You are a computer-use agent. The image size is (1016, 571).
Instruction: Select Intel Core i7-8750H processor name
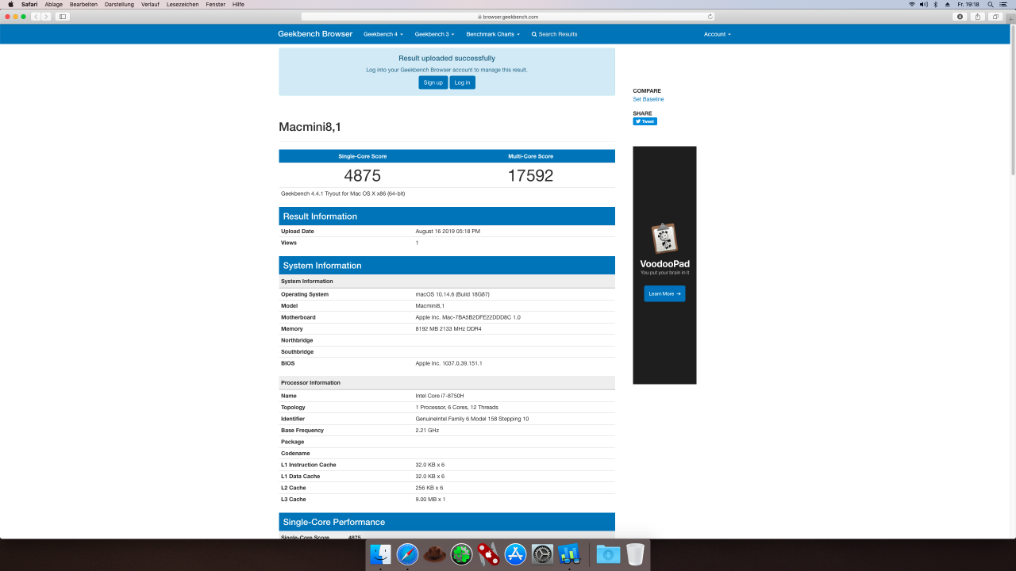[438, 396]
